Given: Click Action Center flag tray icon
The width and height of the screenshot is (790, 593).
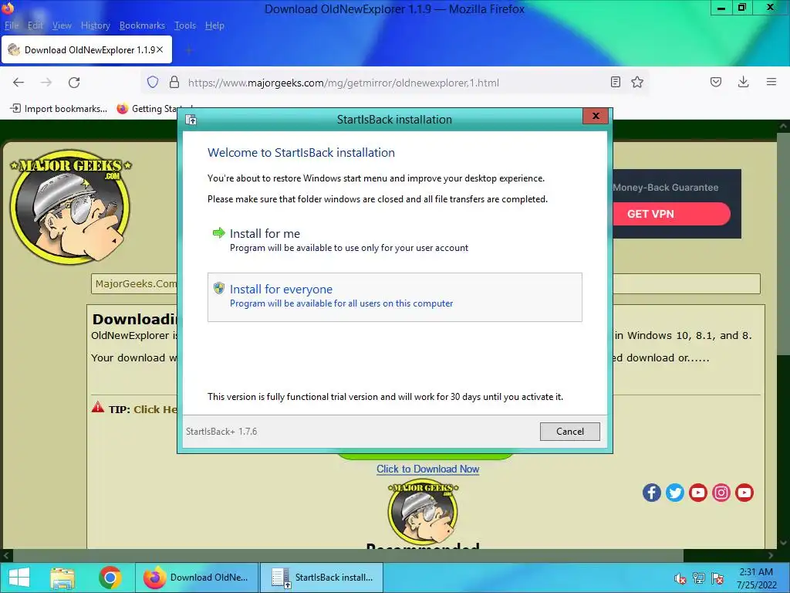Looking at the screenshot, I should (x=717, y=578).
